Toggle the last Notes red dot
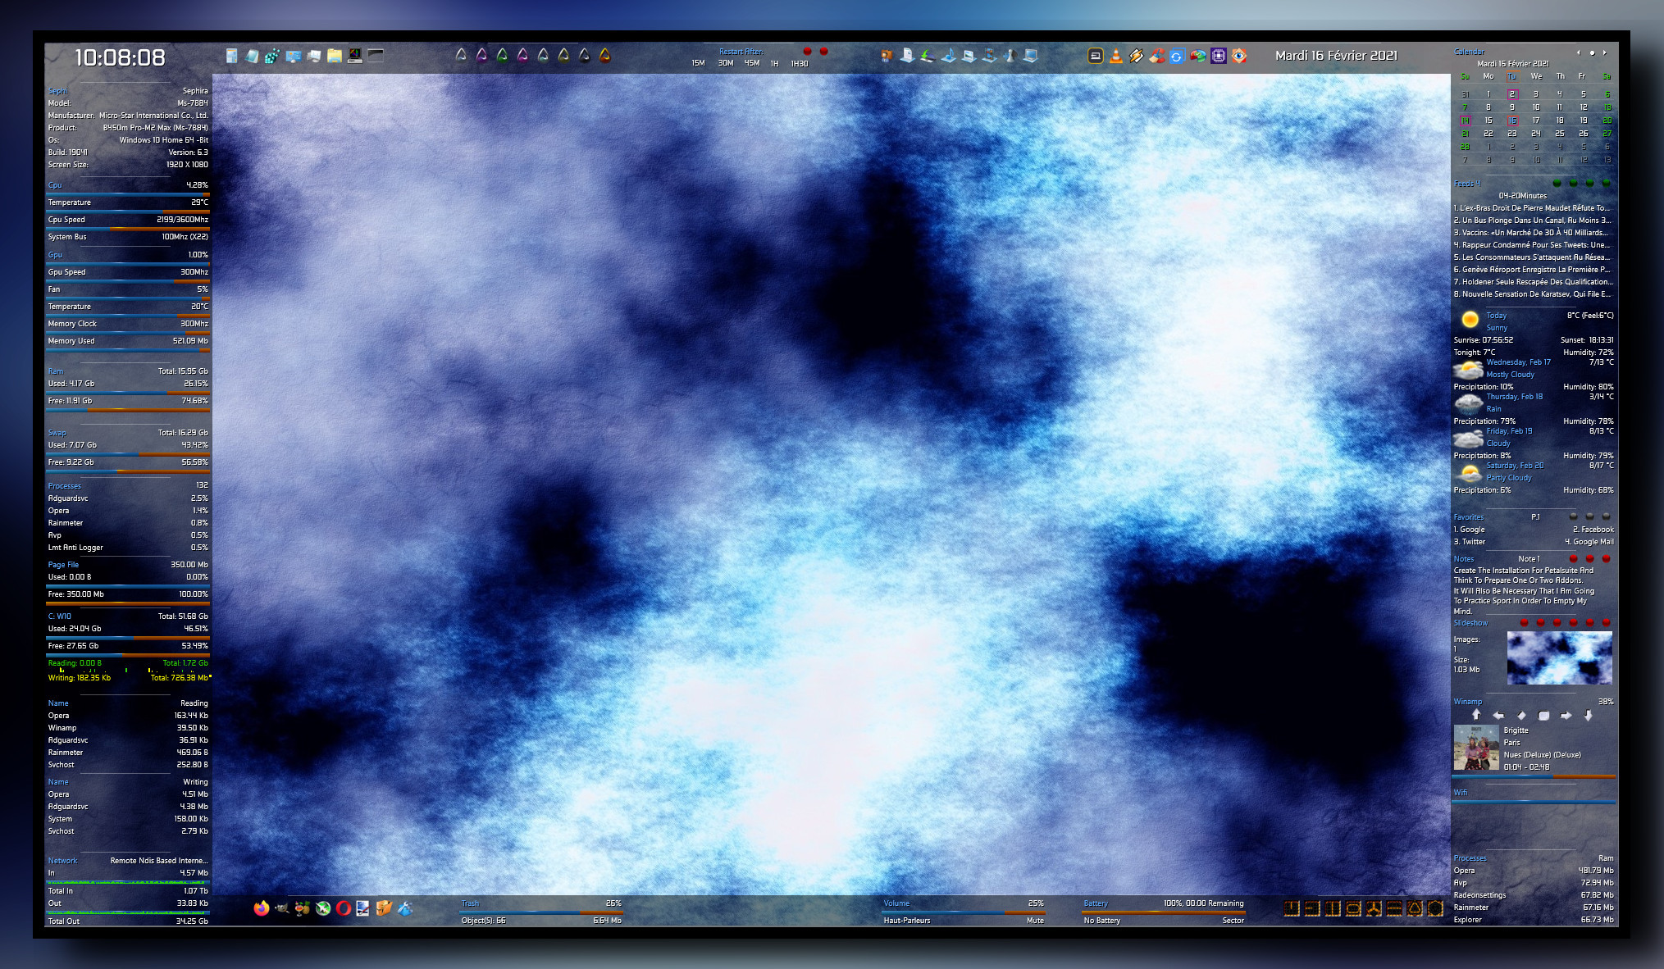1664x969 pixels. (x=1606, y=559)
